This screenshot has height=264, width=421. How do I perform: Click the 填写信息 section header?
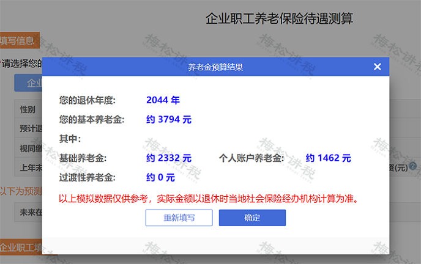(x=18, y=41)
